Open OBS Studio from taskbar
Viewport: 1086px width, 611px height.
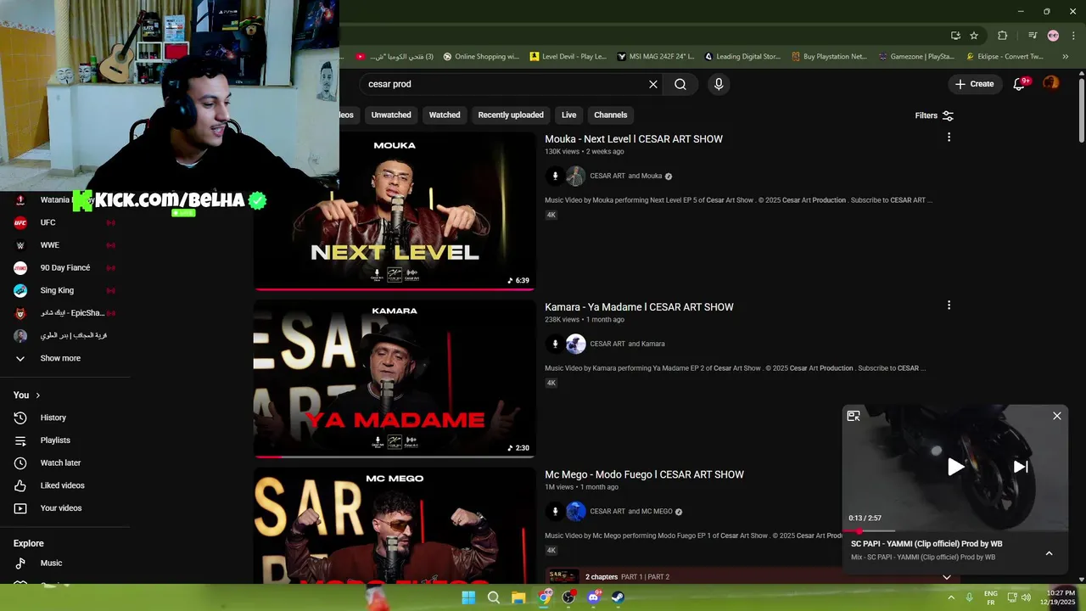(x=568, y=597)
